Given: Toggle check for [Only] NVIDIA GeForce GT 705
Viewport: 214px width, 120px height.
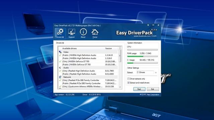Looking at the screenshot, I should (60, 61).
